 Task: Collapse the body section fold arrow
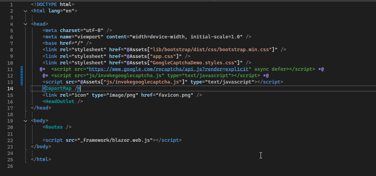pyautogui.click(x=25, y=121)
